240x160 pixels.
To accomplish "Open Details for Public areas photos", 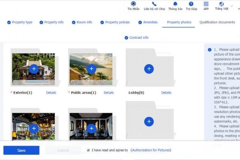I will click(109, 93).
